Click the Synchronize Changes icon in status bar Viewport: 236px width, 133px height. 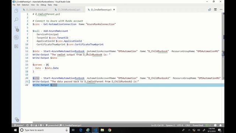(x=27, y=125)
